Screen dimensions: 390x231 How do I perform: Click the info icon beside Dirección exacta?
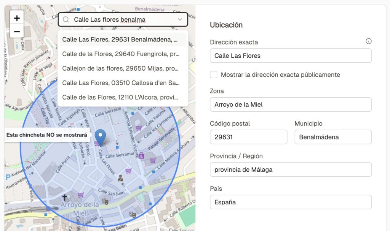[x=368, y=41]
